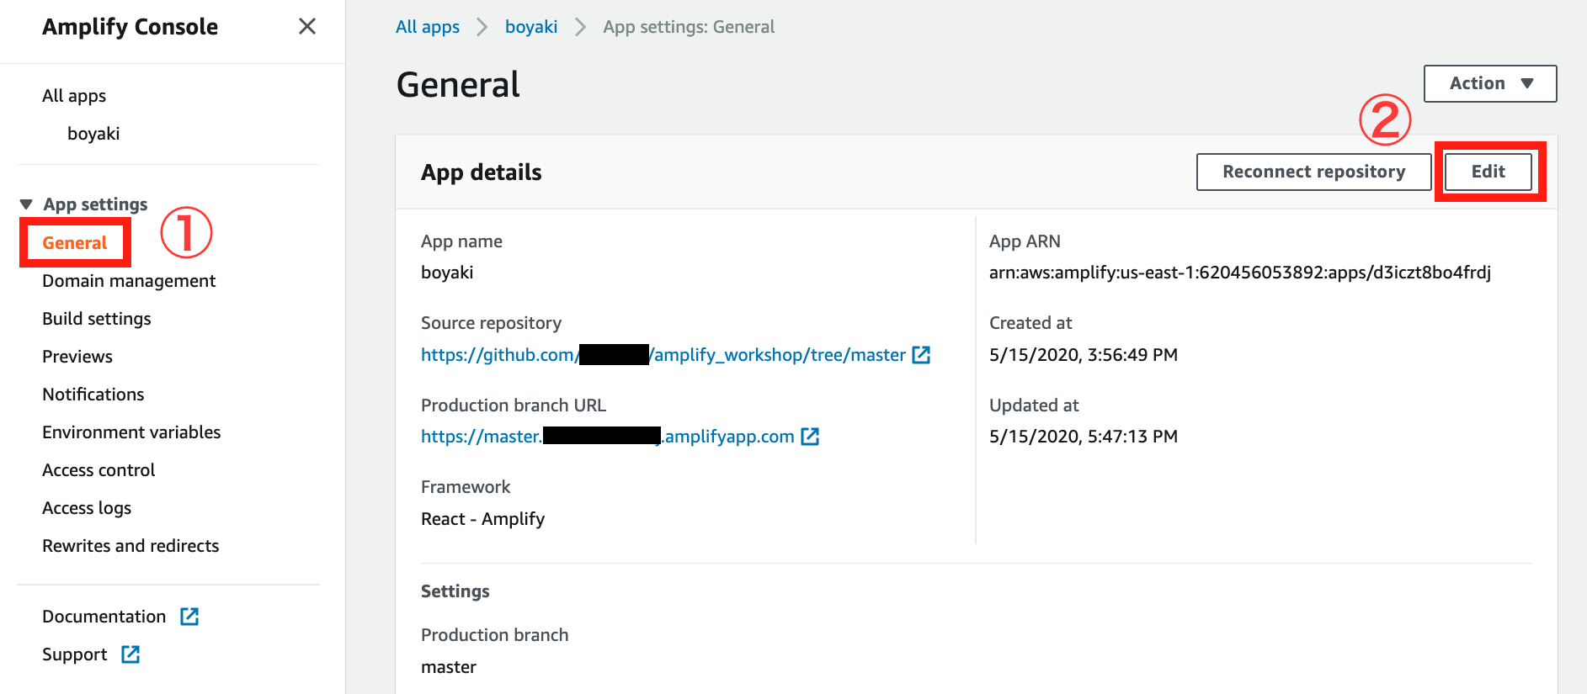Go to Previews settings
1587x694 pixels.
coord(77,357)
